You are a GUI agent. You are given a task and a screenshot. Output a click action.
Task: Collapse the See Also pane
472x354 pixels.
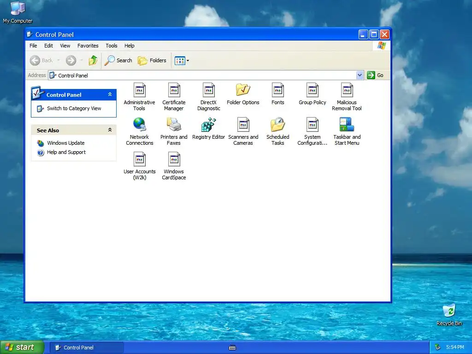(110, 130)
